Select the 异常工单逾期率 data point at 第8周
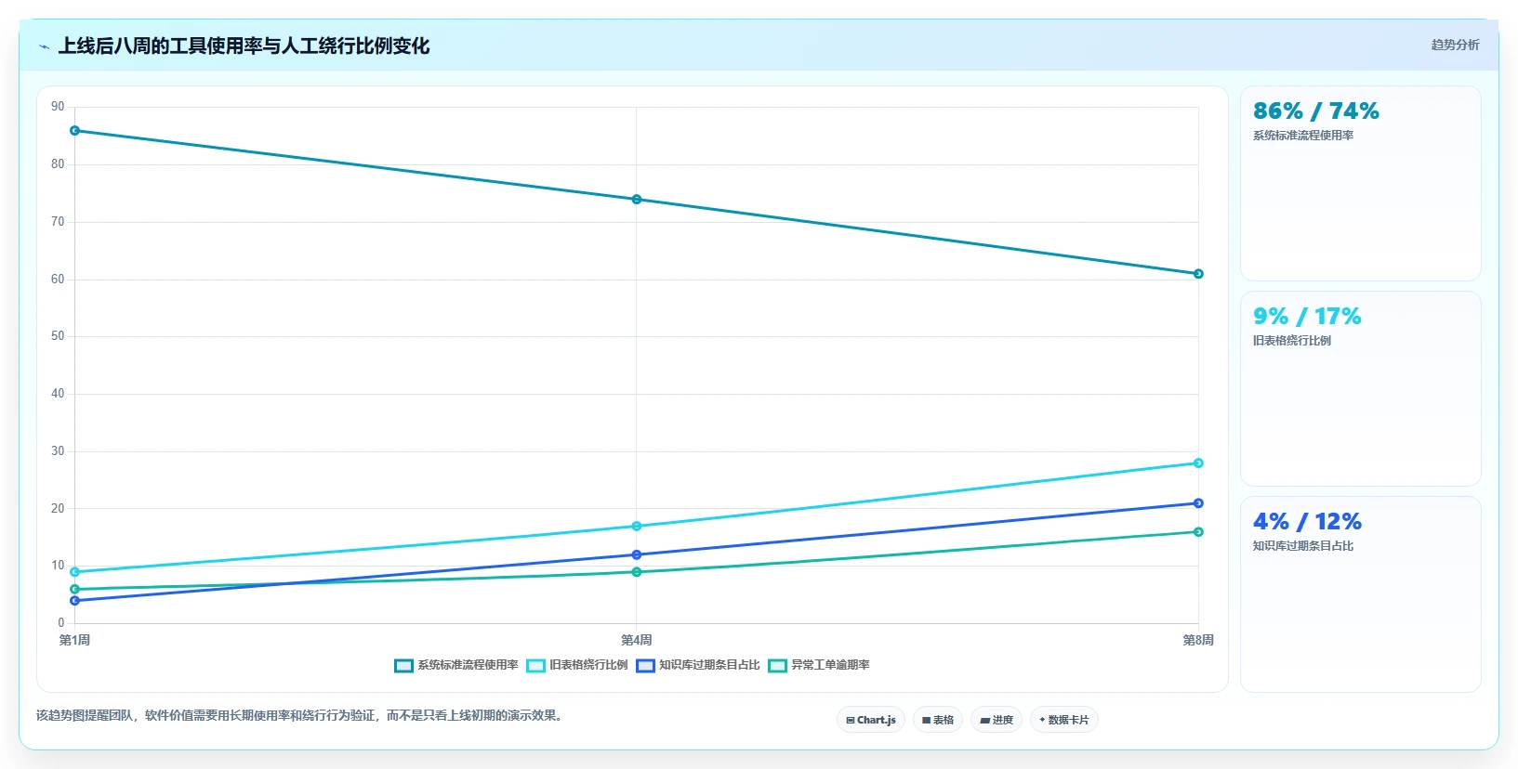This screenshot has height=769, width=1518. 1198,532
